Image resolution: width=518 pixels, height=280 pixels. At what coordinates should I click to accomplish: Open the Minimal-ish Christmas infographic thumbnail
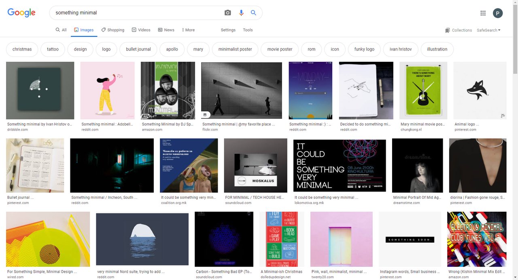(x=282, y=239)
